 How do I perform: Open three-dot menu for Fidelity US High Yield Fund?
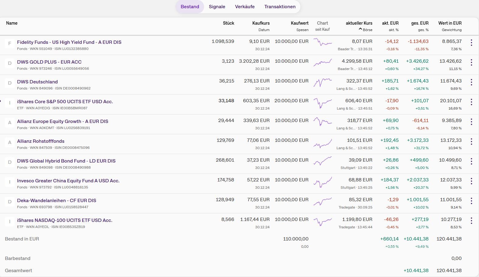[471, 43]
